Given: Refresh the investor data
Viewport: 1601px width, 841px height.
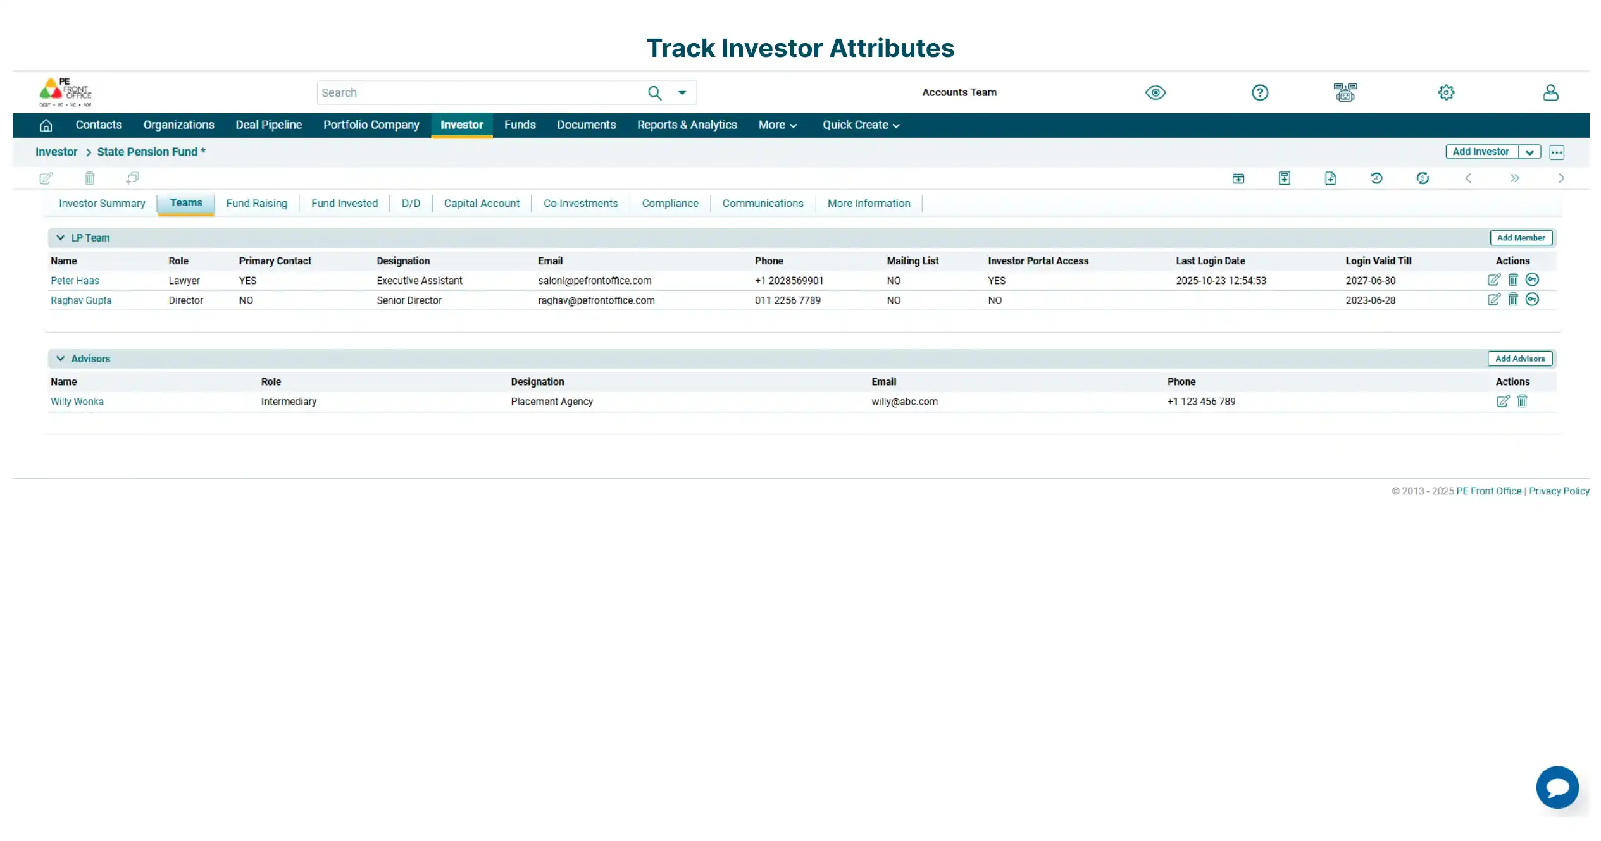Looking at the screenshot, I should [x=1423, y=178].
